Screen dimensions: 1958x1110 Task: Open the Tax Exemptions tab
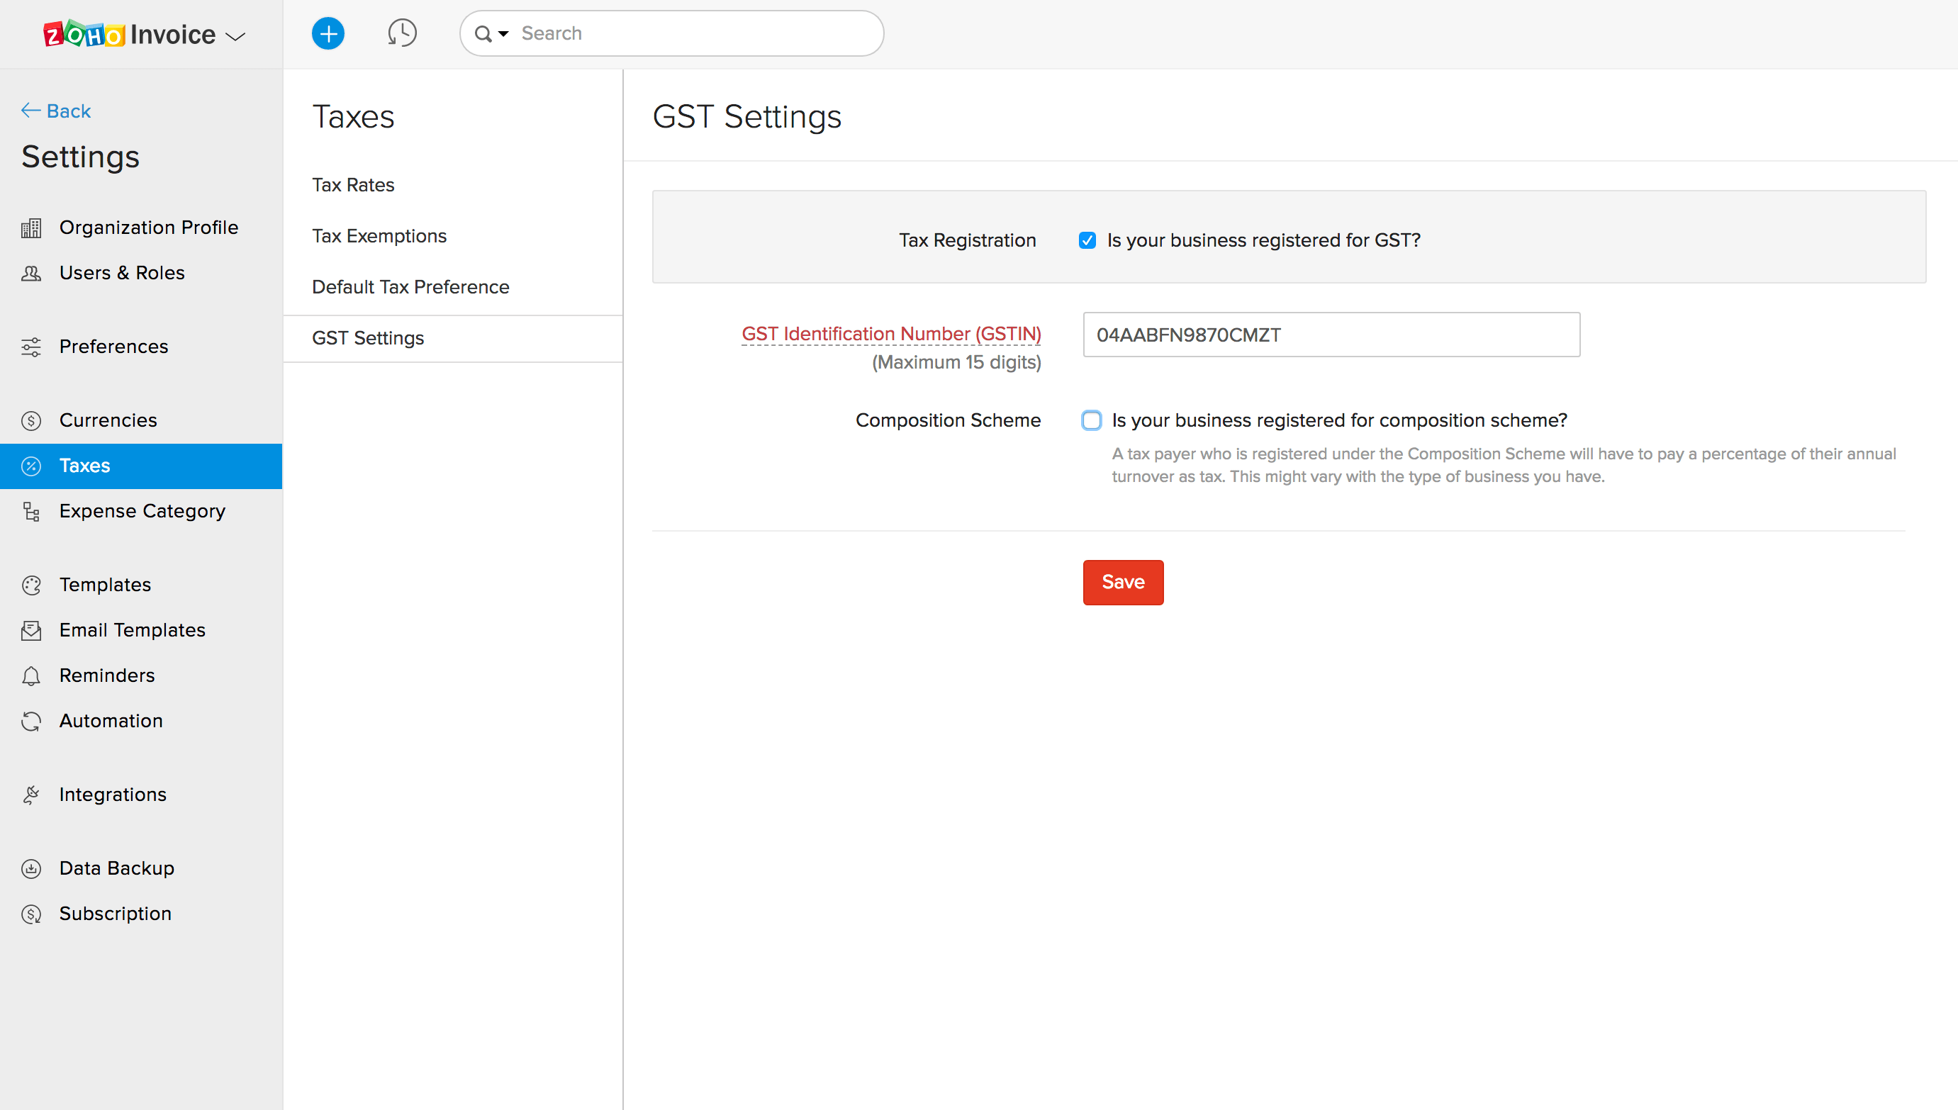click(379, 235)
